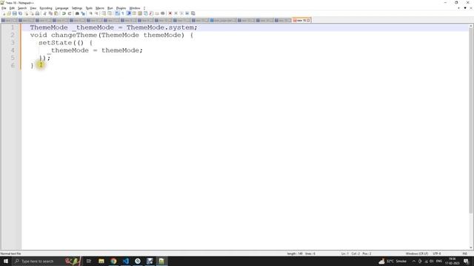Open the Plugins menu
This screenshot has height=266, width=474.
pyautogui.click(x=121, y=8)
